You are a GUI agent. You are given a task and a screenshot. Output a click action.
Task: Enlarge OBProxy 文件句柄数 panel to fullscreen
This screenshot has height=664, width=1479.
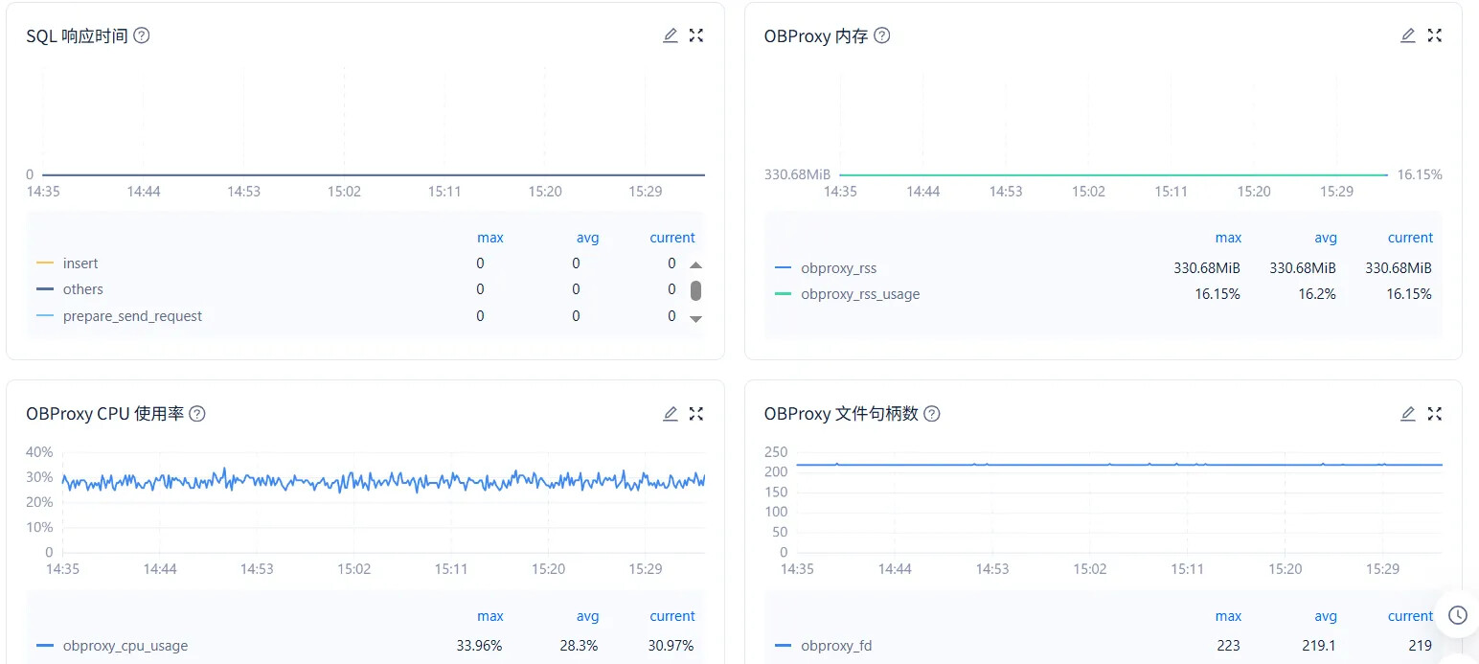pyautogui.click(x=1434, y=414)
